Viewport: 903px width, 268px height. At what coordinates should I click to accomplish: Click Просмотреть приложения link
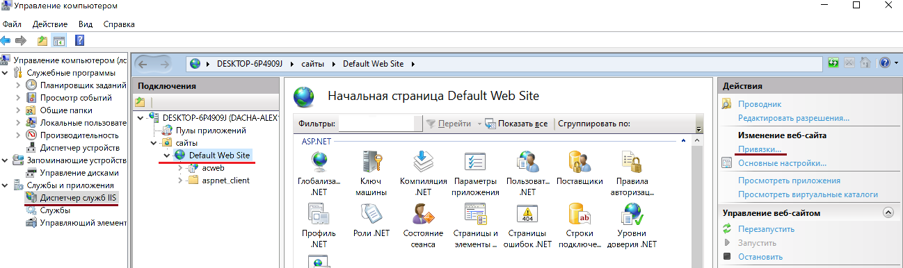coord(789,181)
